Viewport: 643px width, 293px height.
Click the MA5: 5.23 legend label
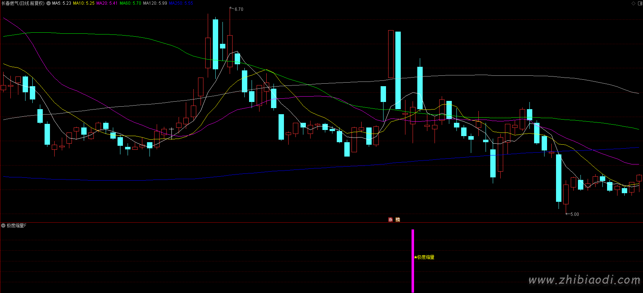pos(61,3)
